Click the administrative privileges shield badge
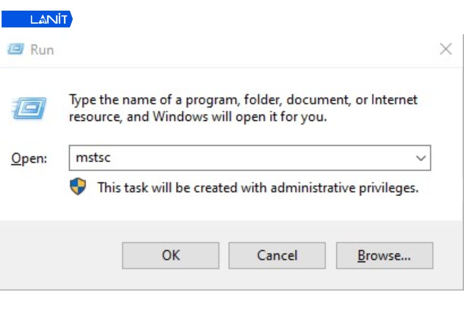Viewport: 464px width, 324px height. point(77,187)
